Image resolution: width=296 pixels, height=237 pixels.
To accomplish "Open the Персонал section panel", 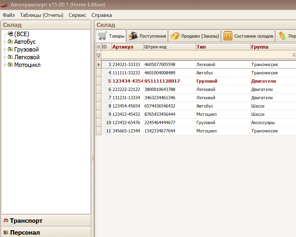I will point(46,232).
